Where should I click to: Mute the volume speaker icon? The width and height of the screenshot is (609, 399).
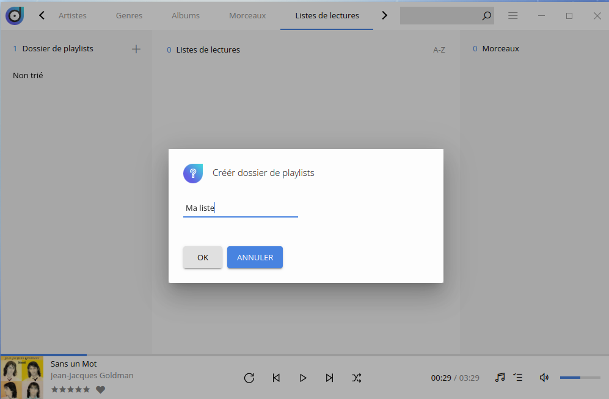544,378
